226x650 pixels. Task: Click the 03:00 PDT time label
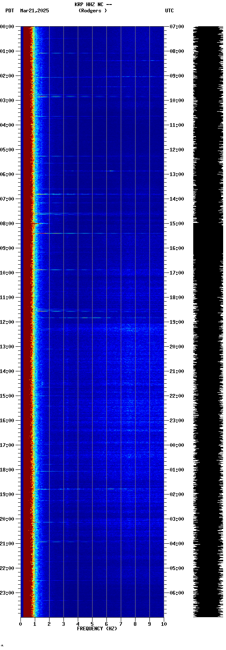pyautogui.click(x=7, y=101)
